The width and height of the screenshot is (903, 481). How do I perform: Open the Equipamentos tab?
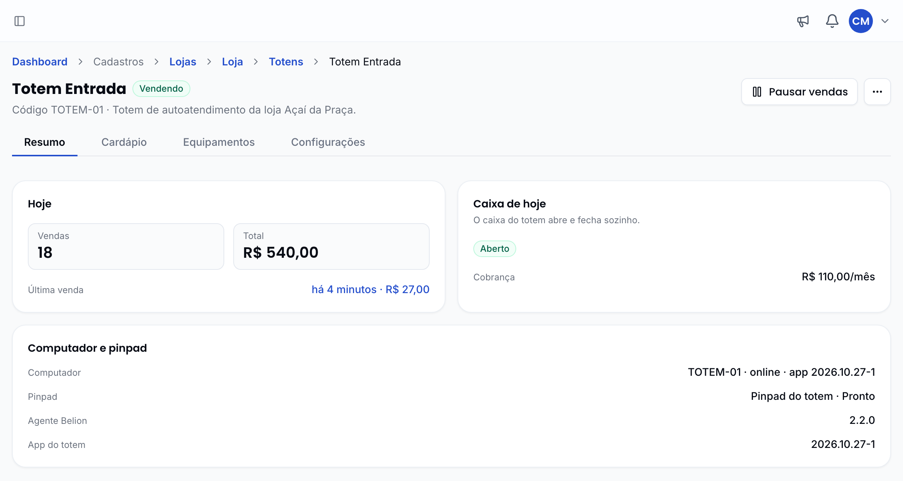point(219,142)
